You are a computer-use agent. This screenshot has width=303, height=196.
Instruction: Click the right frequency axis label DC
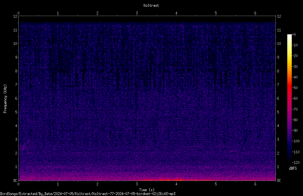point(279,181)
